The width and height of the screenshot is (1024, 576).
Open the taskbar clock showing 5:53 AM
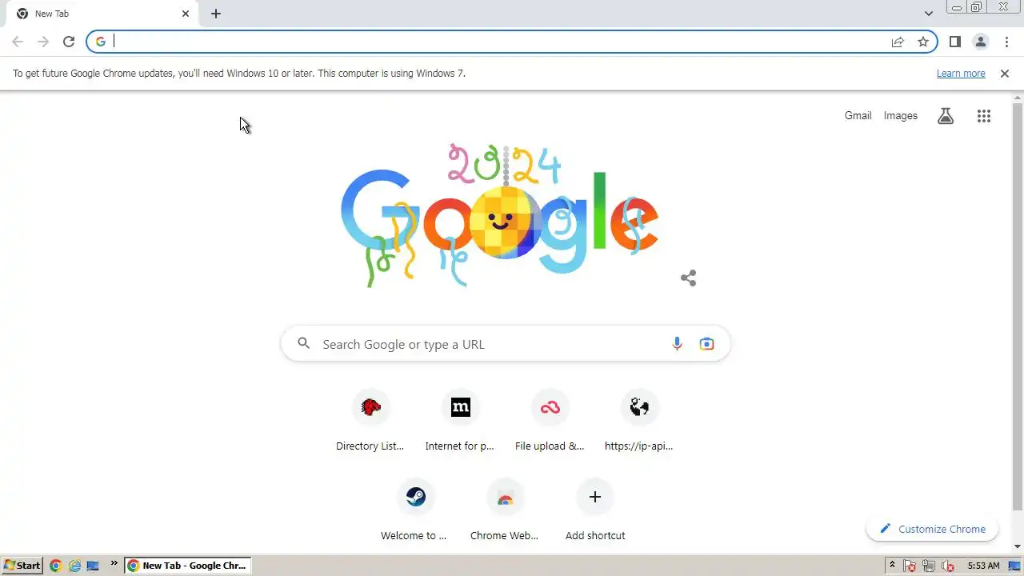[x=983, y=566]
